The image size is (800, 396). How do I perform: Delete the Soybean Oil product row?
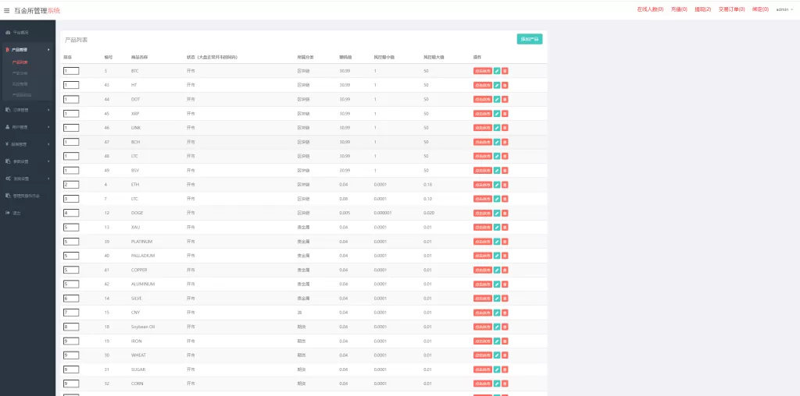coord(505,327)
